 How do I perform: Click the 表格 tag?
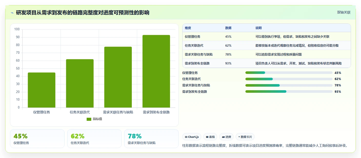pyautogui.click(x=210, y=137)
